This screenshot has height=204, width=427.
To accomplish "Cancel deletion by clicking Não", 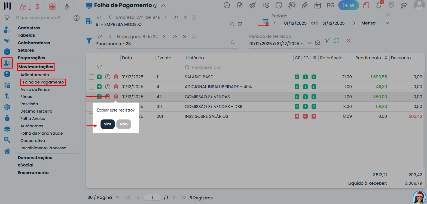I will click(x=124, y=124).
